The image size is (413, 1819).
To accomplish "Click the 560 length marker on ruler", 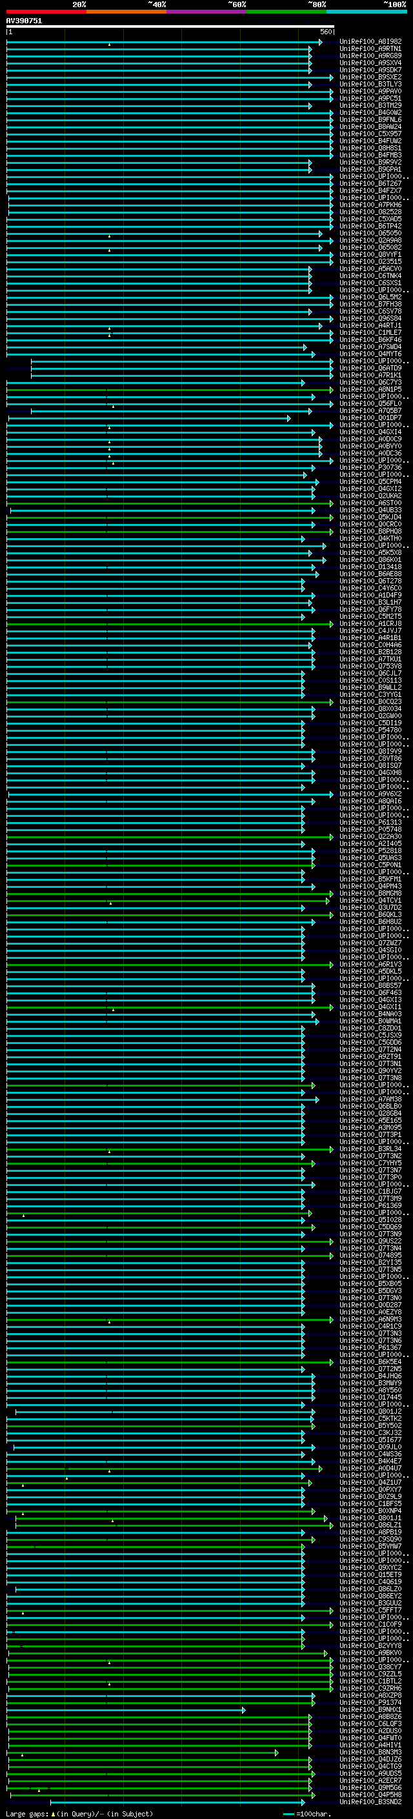I will (x=326, y=32).
